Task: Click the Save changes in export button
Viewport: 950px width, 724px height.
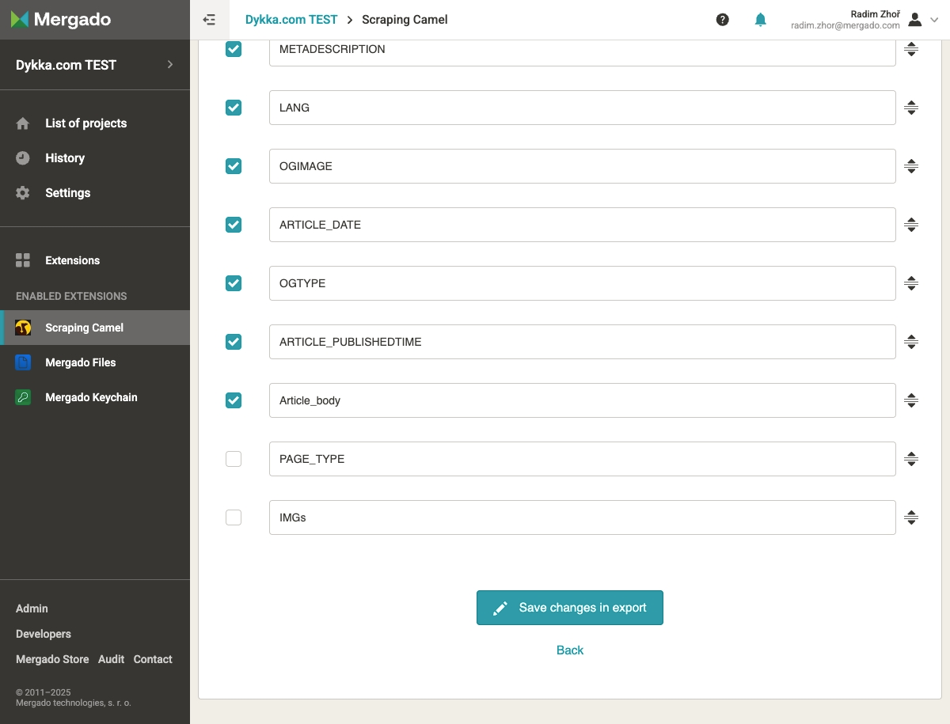Action: click(x=569, y=608)
